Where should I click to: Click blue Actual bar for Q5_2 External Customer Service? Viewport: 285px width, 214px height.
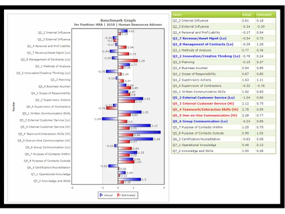pos(110,119)
